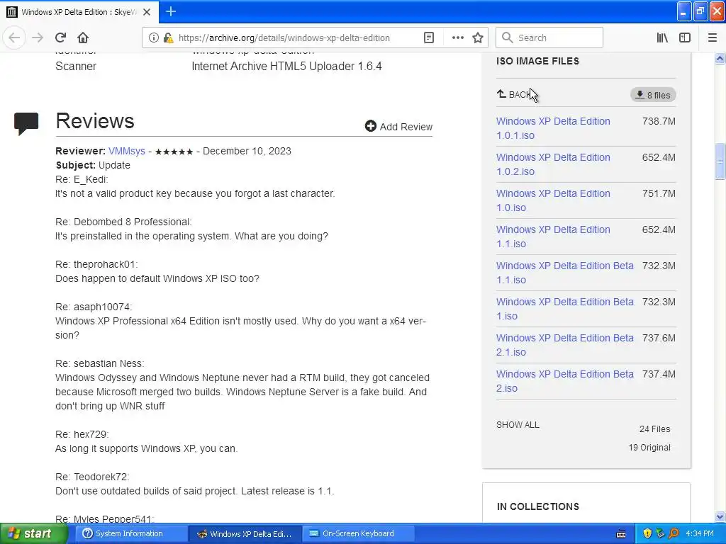Download all 8 files button

coord(653,95)
